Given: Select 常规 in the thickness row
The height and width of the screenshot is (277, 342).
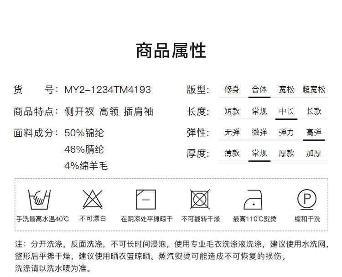Looking at the screenshot, I should (259, 154).
